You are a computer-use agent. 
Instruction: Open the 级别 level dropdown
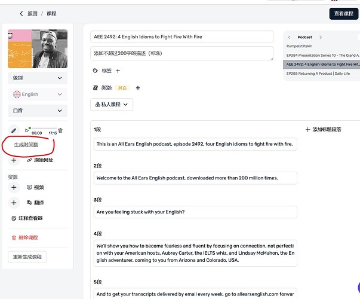(x=37, y=78)
